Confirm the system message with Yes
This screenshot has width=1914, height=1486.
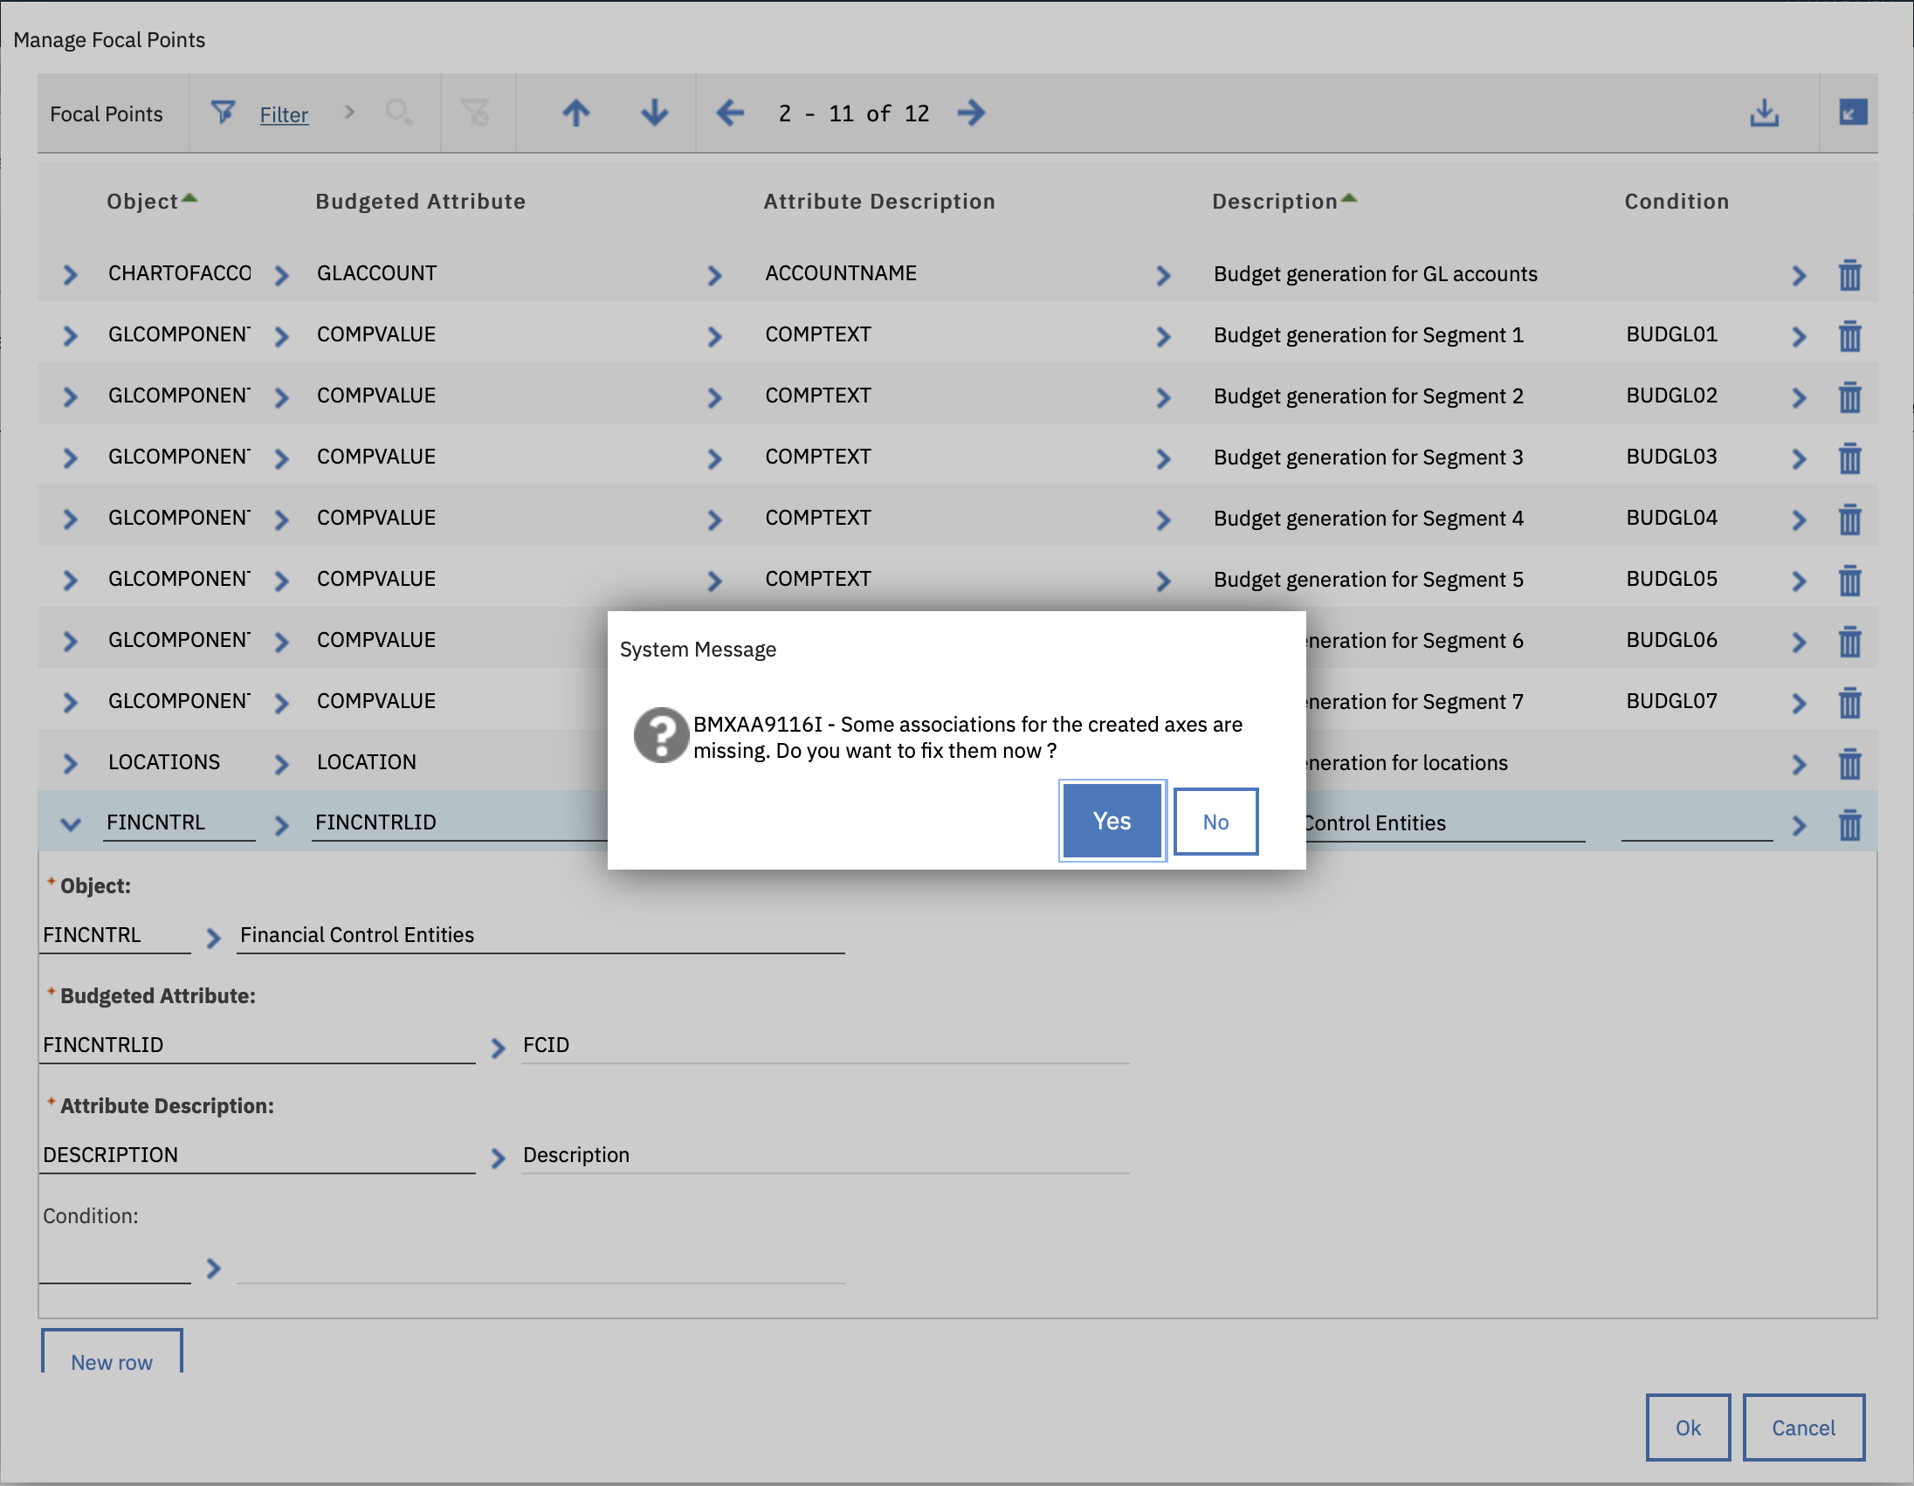[x=1112, y=820]
